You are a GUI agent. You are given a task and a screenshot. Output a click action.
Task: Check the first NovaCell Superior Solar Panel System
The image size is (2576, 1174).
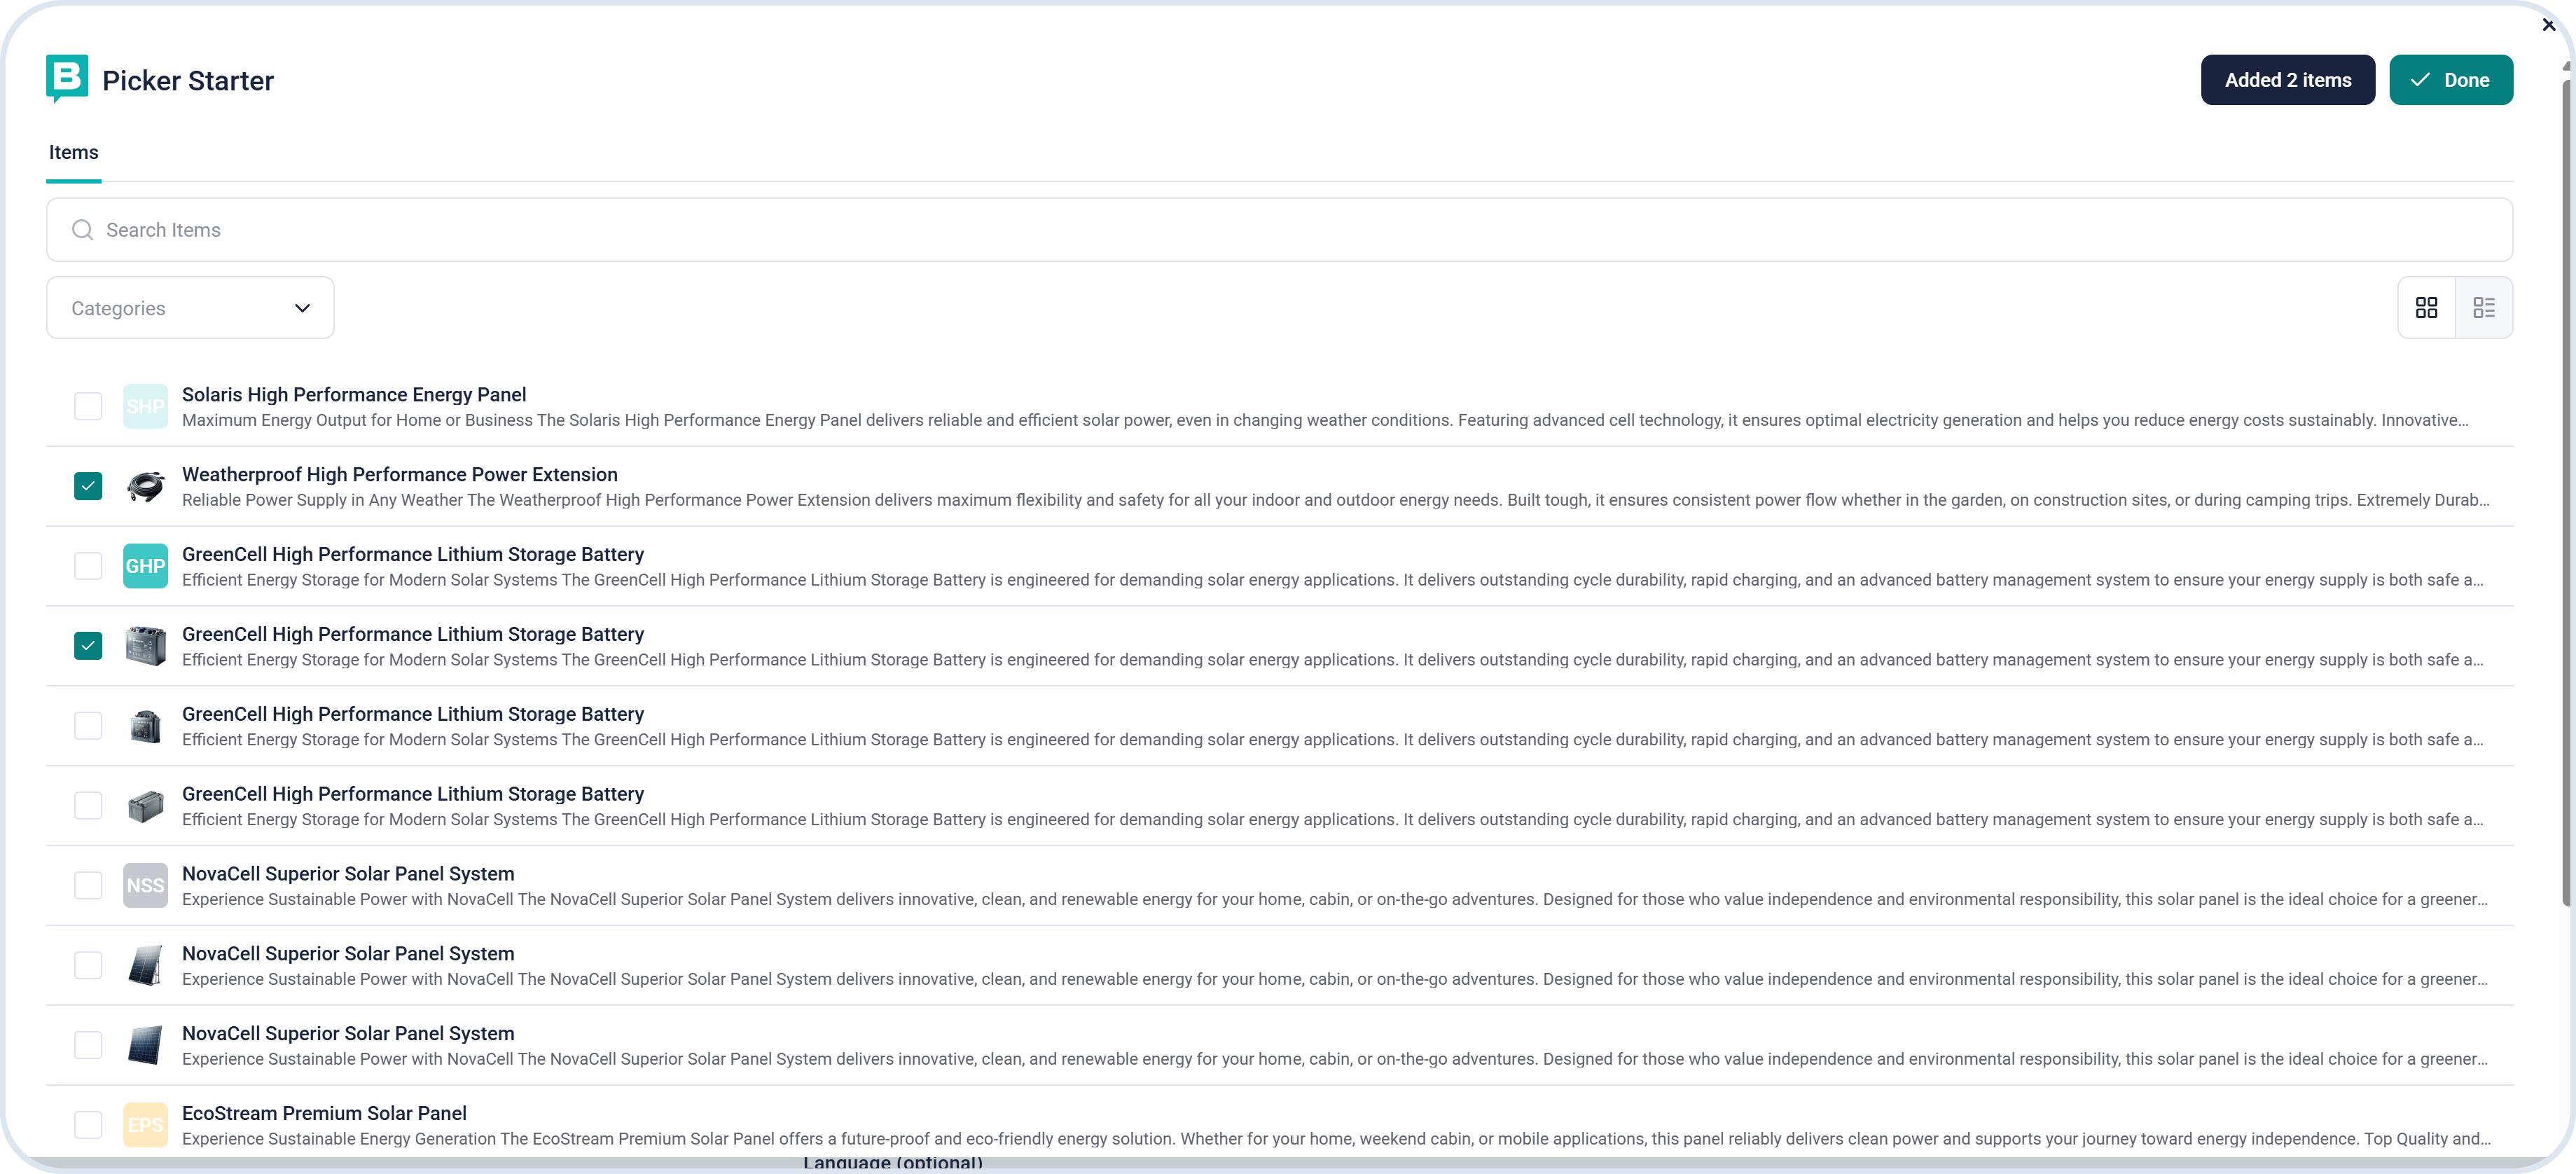click(x=88, y=885)
